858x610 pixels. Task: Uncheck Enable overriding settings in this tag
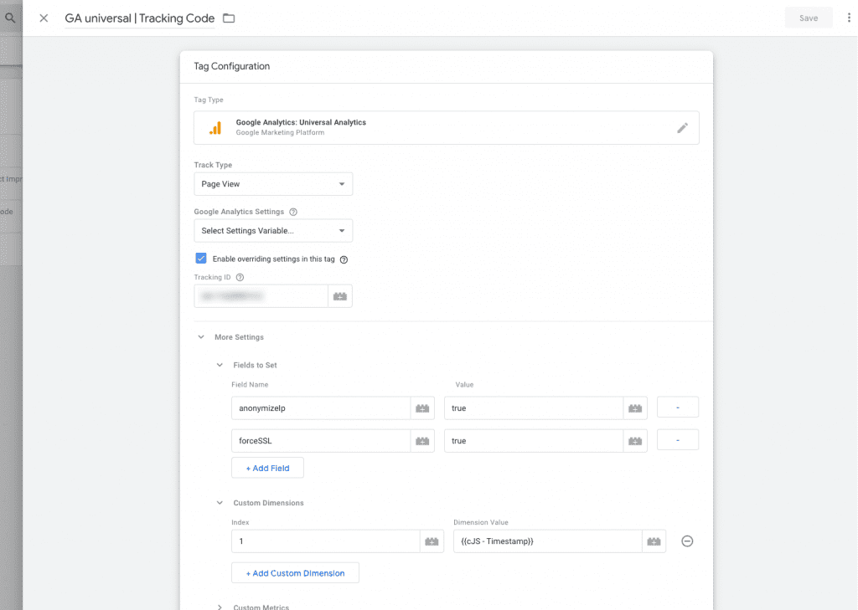[201, 259]
